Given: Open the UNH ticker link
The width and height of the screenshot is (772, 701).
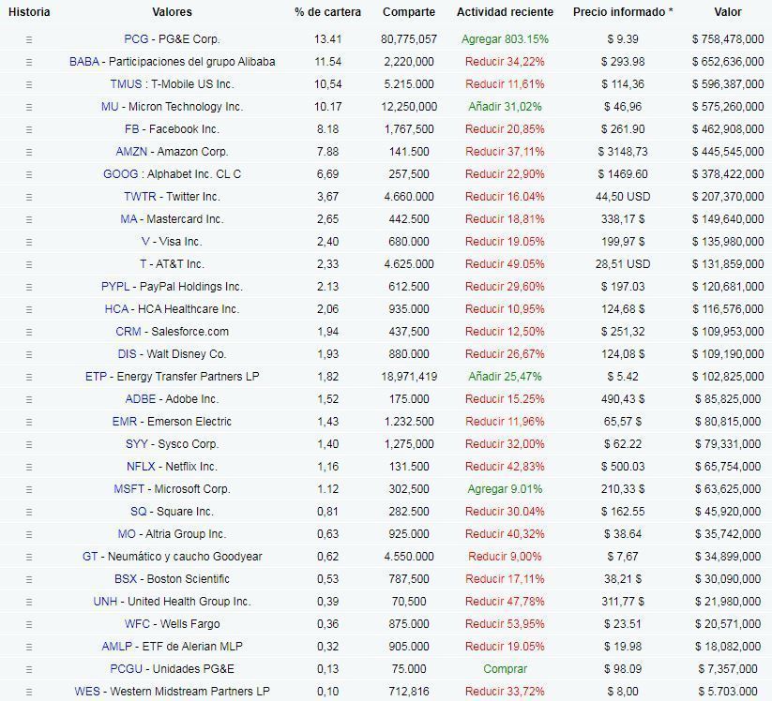Looking at the screenshot, I should click(x=105, y=602).
